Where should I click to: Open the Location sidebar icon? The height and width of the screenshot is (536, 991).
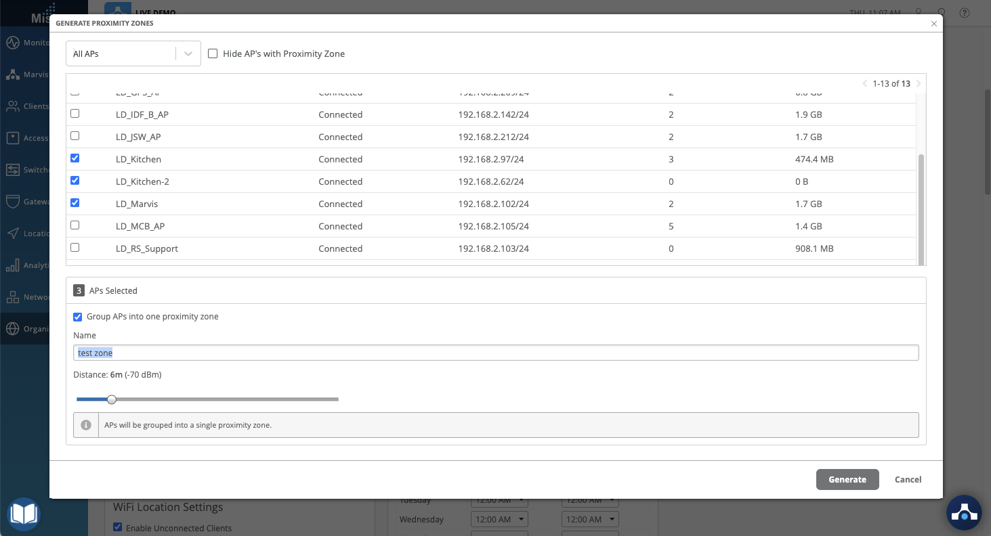pos(12,233)
